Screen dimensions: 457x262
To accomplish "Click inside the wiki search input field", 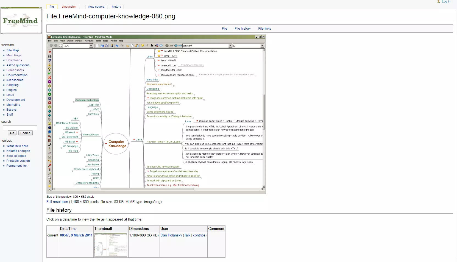I will pyautogui.click(x=20, y=128).
